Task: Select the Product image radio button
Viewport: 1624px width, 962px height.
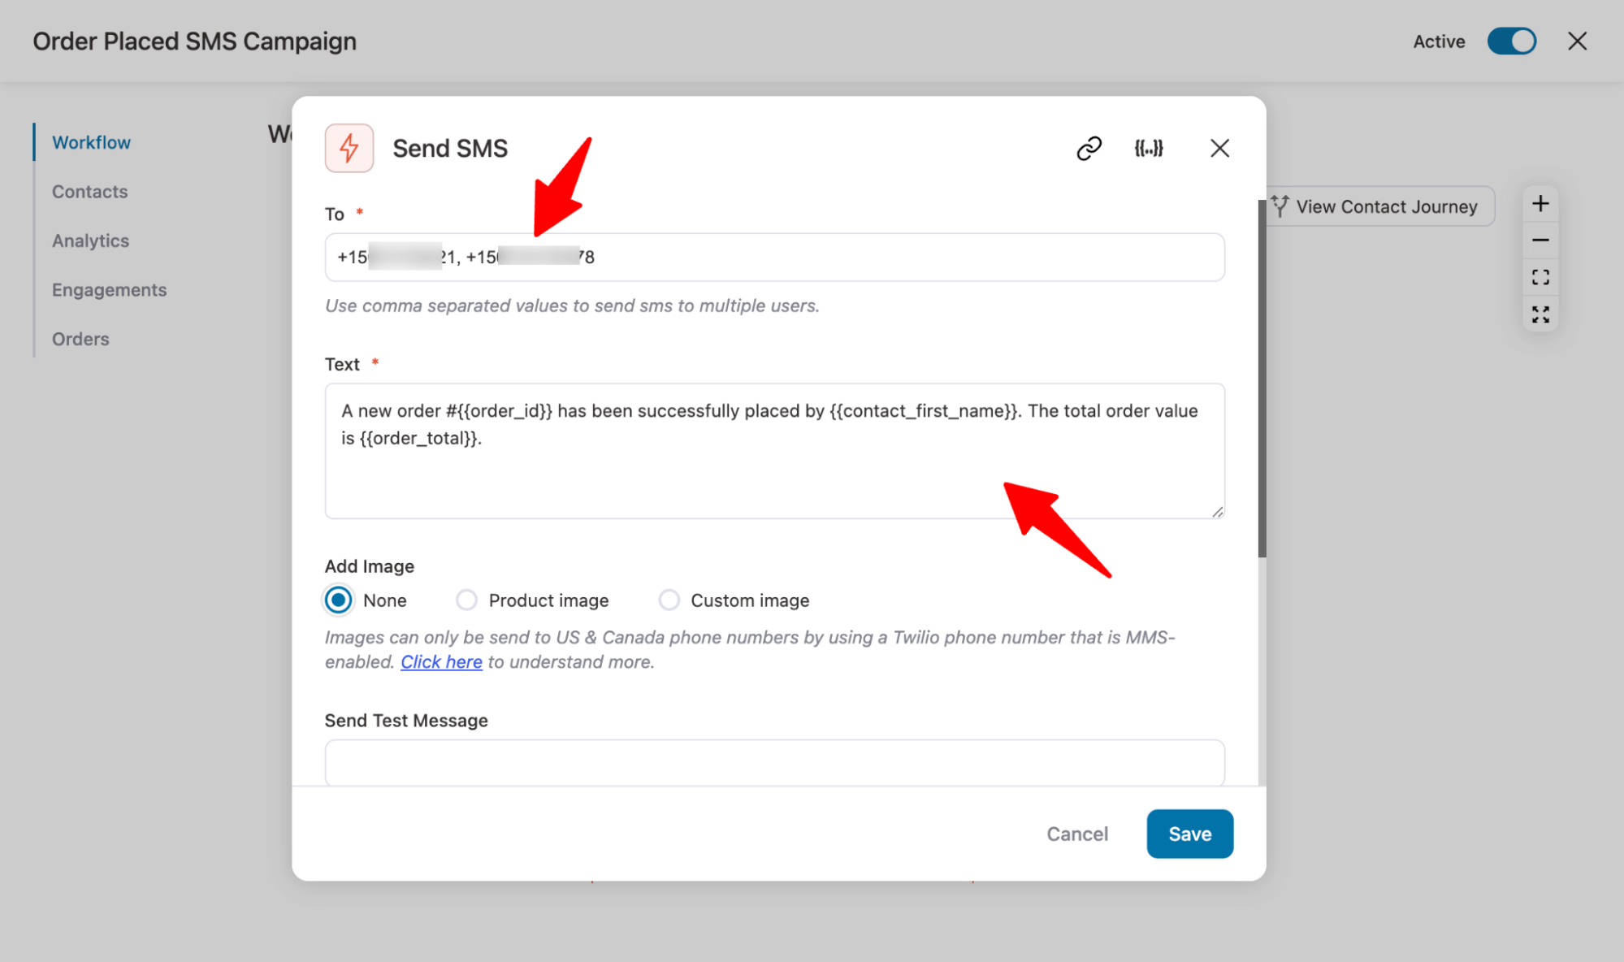Action: pos(467,599)
